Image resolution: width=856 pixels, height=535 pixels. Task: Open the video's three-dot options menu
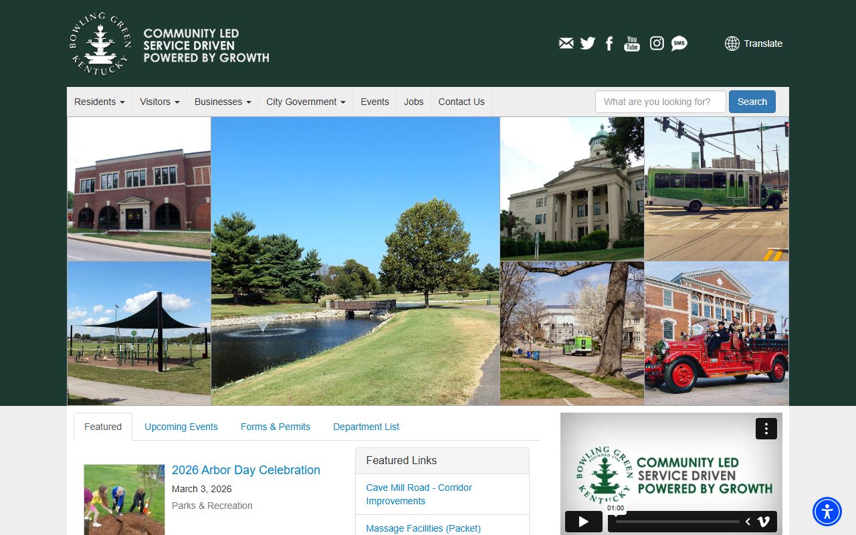pos(766,429)
